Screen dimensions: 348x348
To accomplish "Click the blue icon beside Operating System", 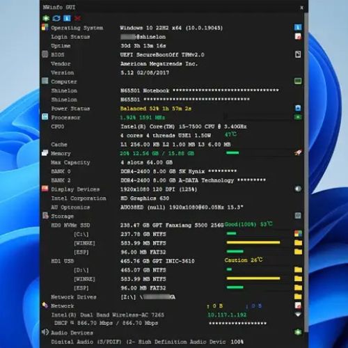I will coord(298,27).
